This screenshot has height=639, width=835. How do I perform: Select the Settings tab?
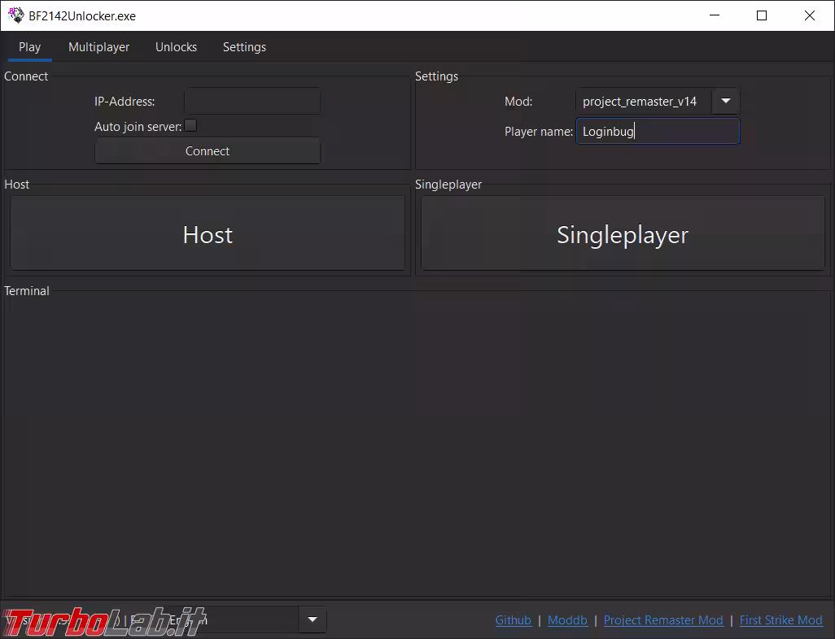coord(244,47)
